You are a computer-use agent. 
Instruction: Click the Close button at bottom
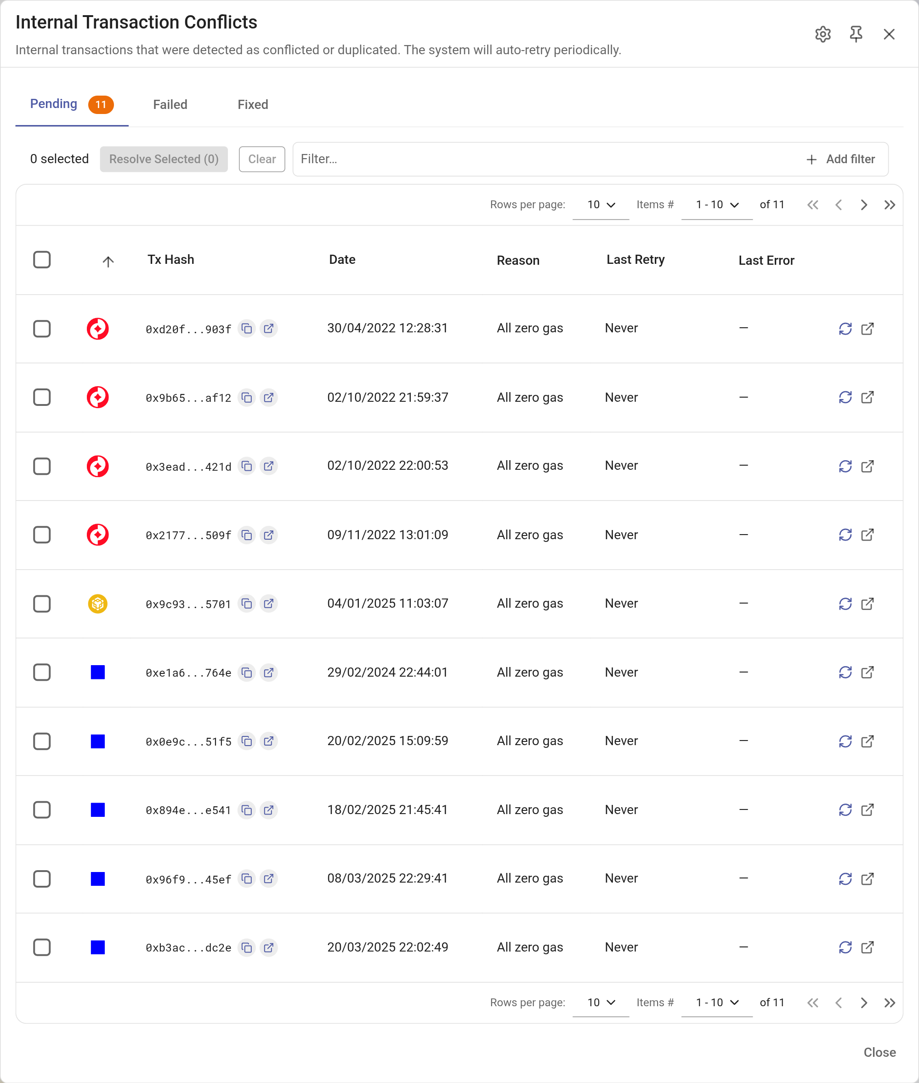click(x=879, y=1052)
